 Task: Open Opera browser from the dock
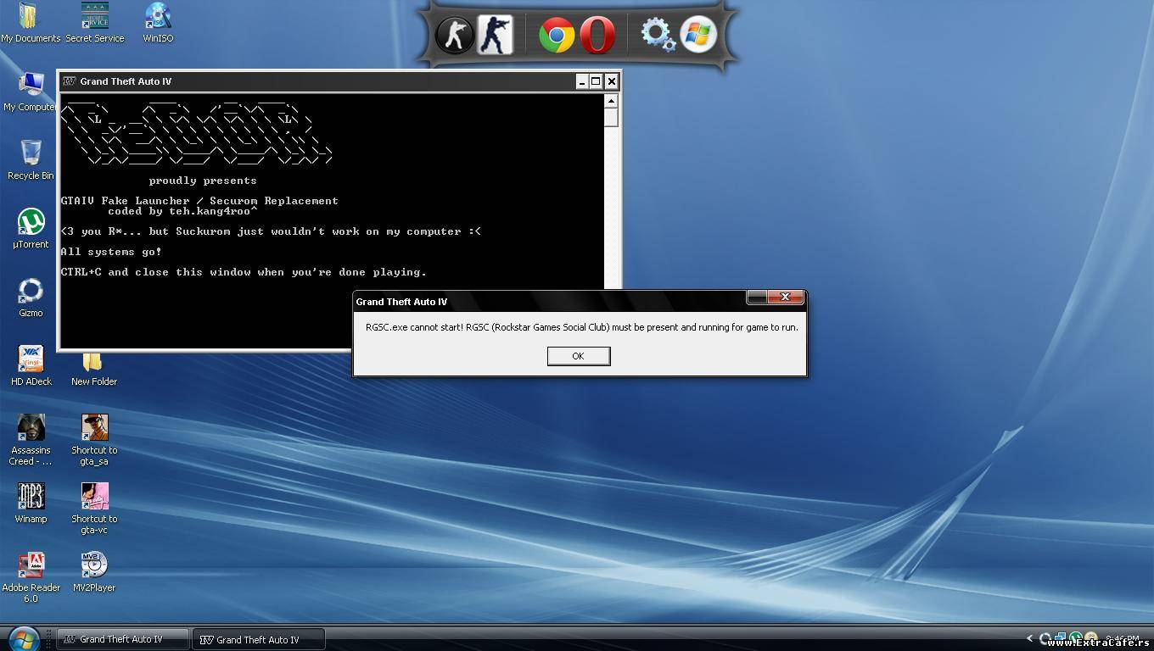(x=597, y=36)
